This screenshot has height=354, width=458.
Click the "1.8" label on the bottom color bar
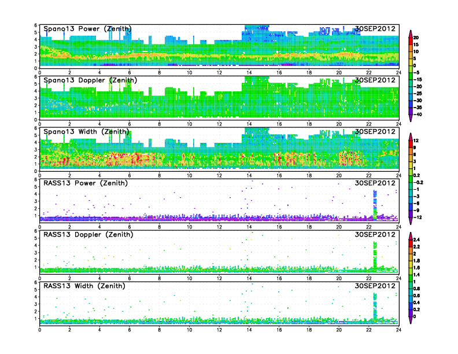(416, 260)
